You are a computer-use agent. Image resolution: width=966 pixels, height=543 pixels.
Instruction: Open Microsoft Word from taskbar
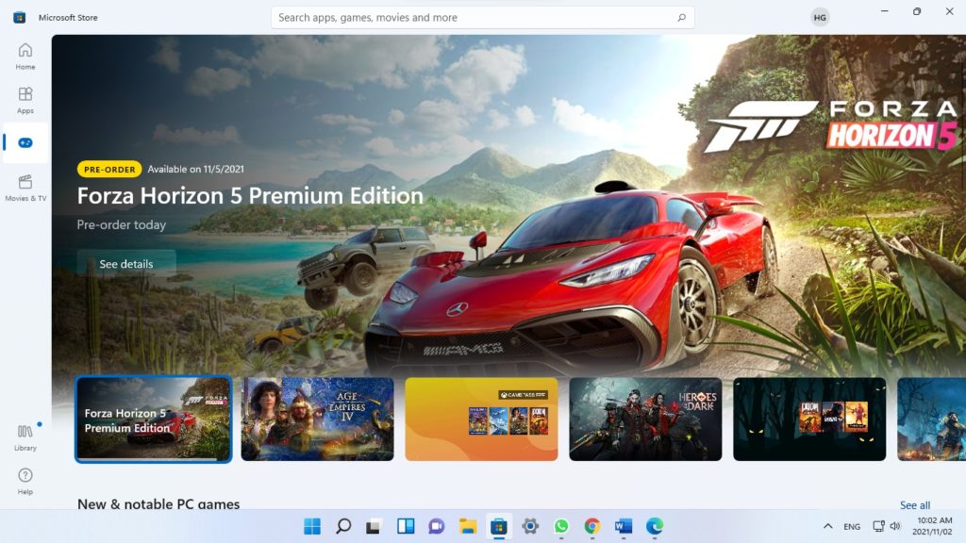(x=624, y=526)
